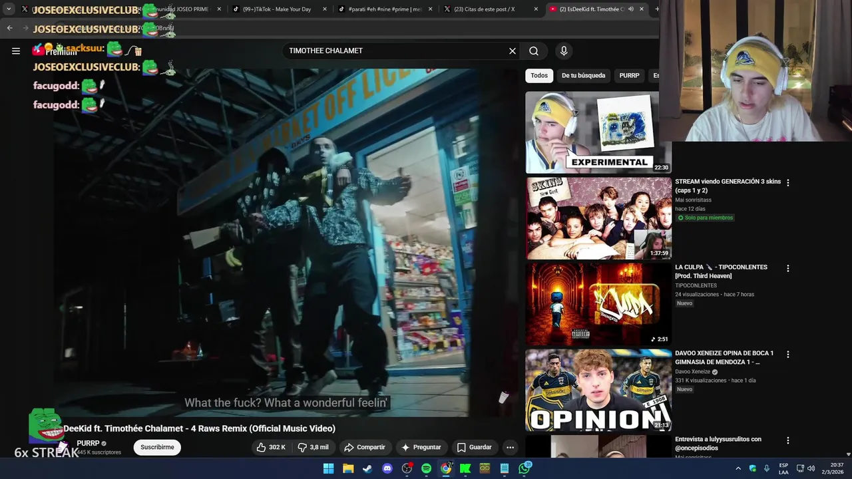Save the video with Guardar
This screenshot has height=479, width=852.
point(475,447)
